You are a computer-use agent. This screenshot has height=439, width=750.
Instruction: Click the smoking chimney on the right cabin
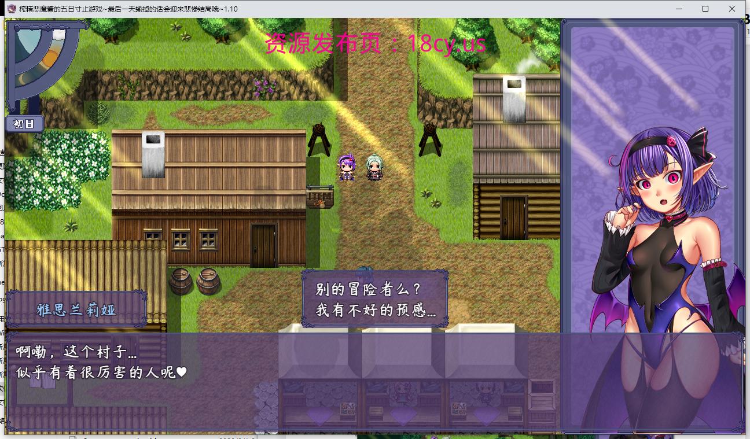pos(514,98)
